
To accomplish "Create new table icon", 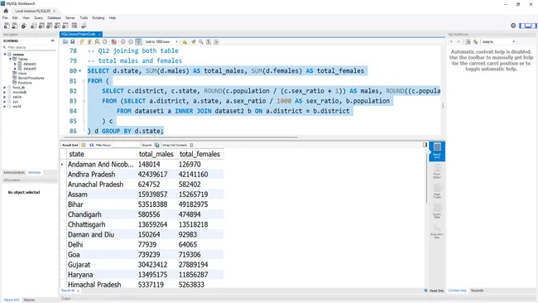I will [41, 26].
